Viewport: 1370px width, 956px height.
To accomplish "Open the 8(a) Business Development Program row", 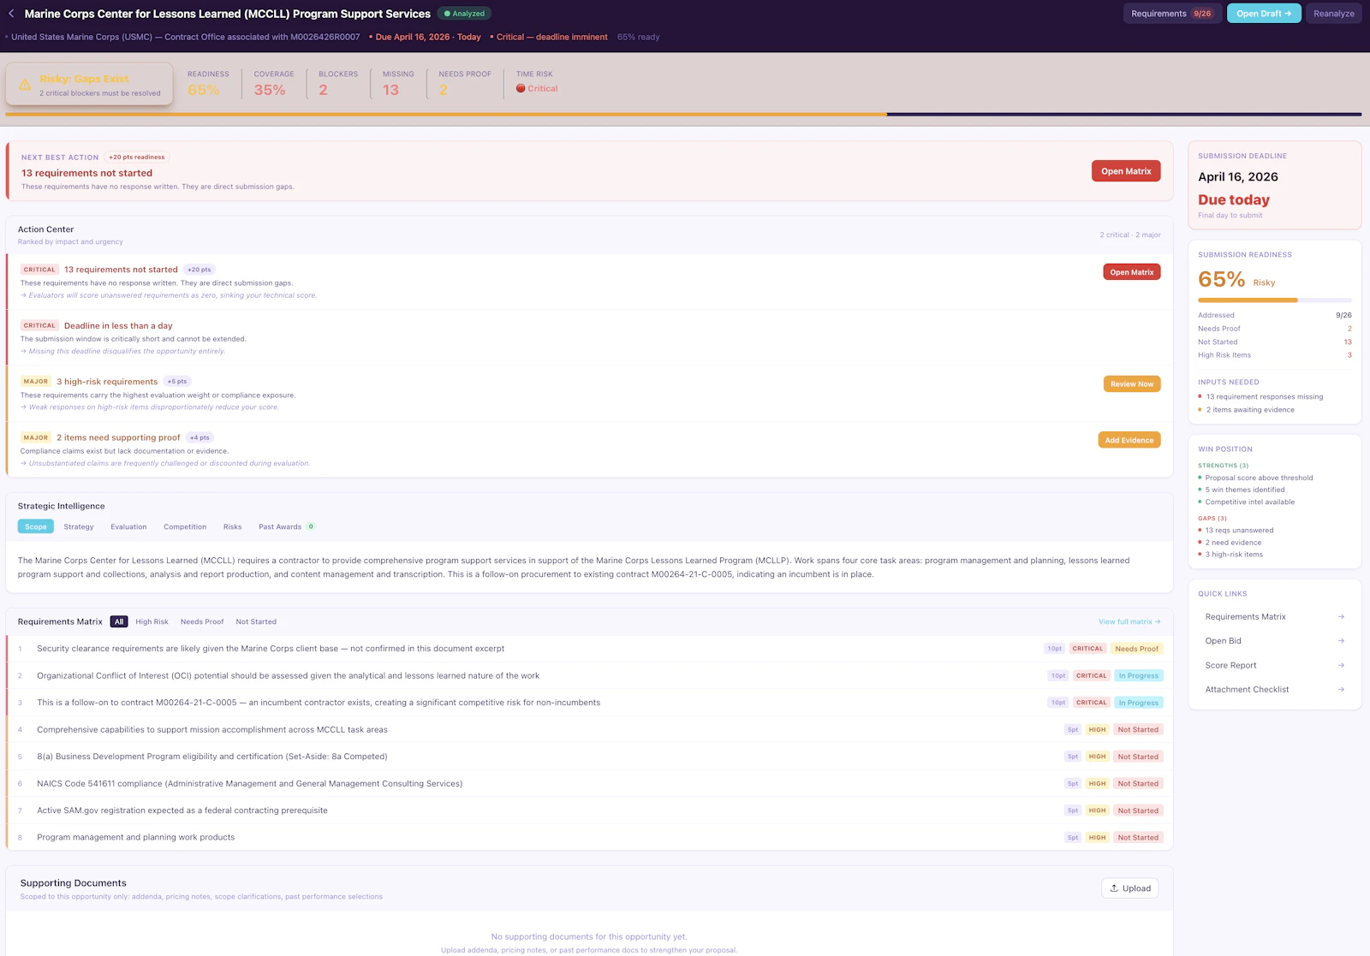I will tap(589, 757).
